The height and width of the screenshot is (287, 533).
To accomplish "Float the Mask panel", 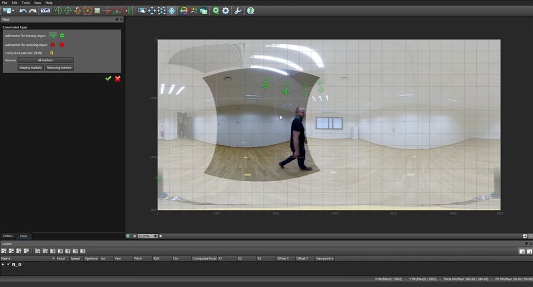I will click(x=117, y=19).
